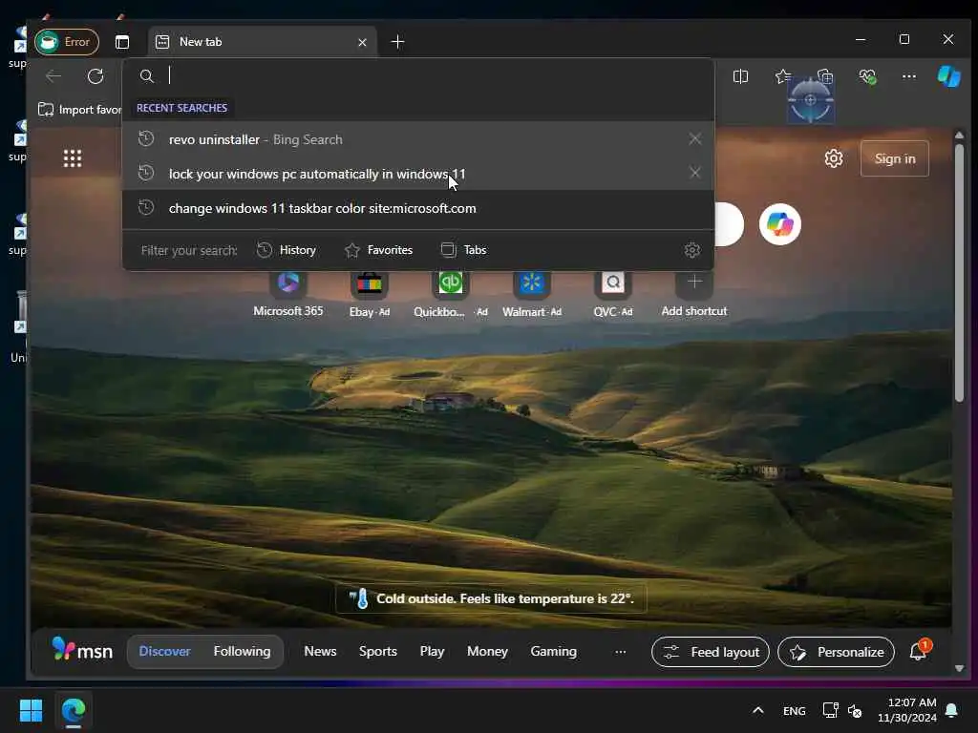
Task: Open Settings and more ellipsis menu
Action: coord(909,76)
